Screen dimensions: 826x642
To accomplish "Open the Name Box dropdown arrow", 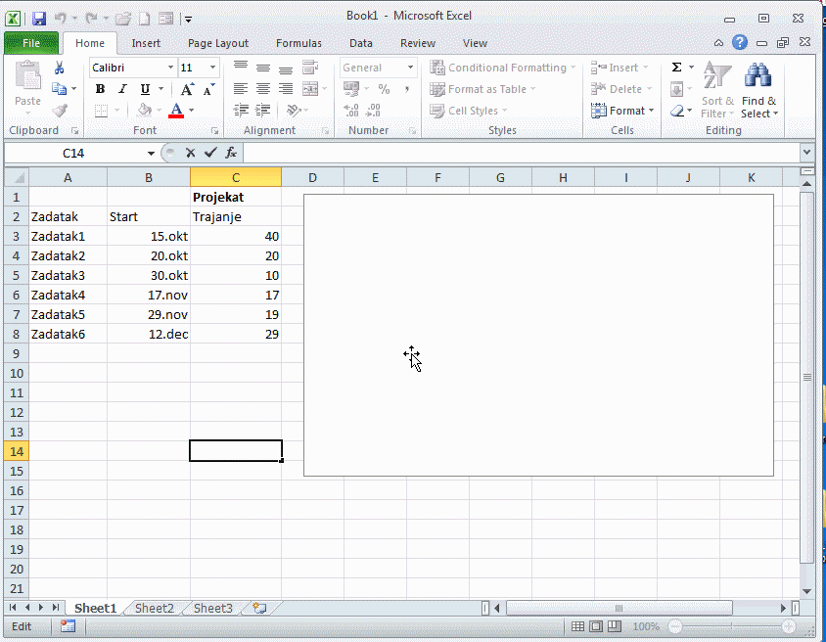I will pyautogui.click(x=151, y=153).
